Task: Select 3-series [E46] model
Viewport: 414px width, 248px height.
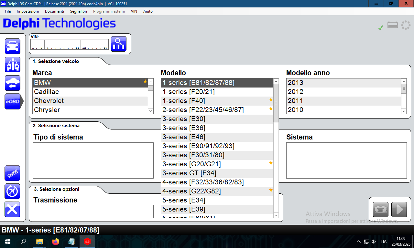Action: pyautogui.click(x=217, y=137)
